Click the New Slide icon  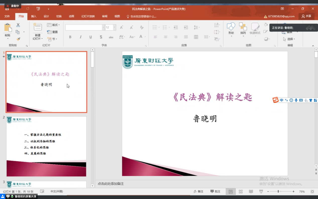pyautogui.click(x=38, y=27)
